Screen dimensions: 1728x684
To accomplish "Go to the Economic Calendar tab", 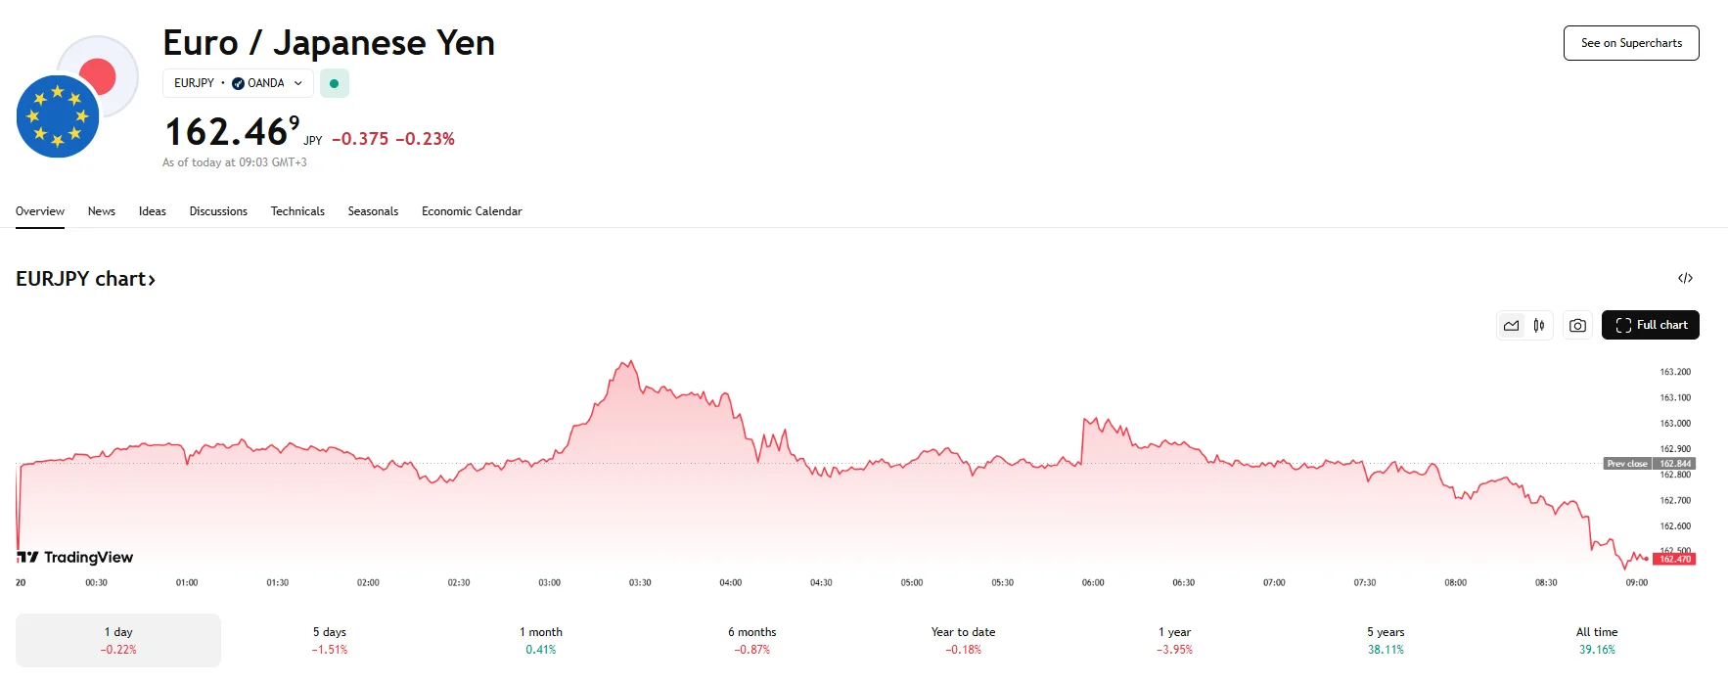I will pos(472,211).
